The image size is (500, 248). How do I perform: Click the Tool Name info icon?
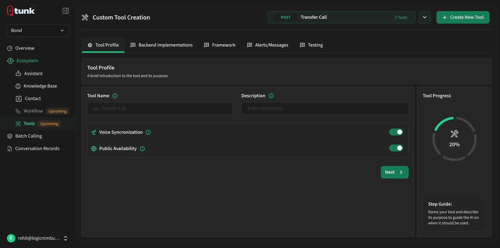pos(115,96)
